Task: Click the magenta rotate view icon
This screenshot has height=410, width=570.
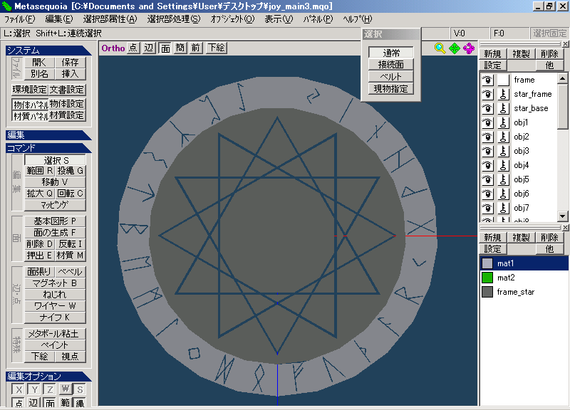Action: point(469,48)
